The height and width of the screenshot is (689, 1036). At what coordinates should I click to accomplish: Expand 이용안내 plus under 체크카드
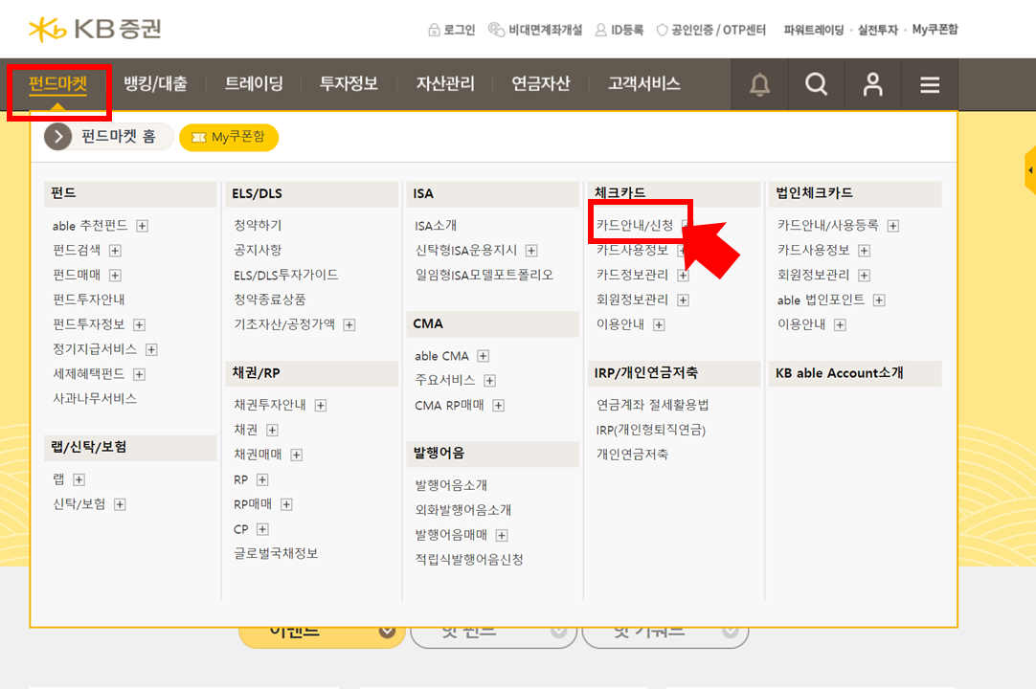click(659, 324)
